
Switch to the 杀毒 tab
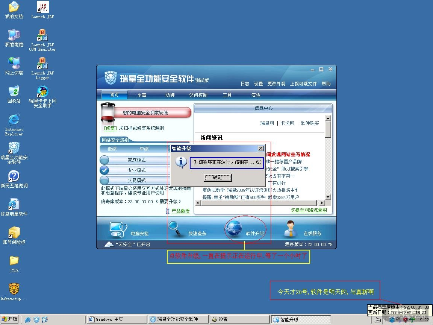tap(142, 95)
